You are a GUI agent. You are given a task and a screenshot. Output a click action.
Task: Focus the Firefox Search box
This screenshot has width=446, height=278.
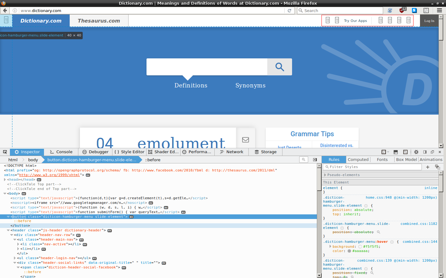340,11
